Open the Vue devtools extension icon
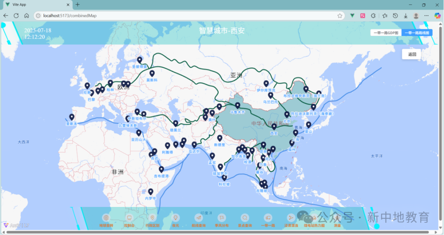 click(x=352, y=16)
